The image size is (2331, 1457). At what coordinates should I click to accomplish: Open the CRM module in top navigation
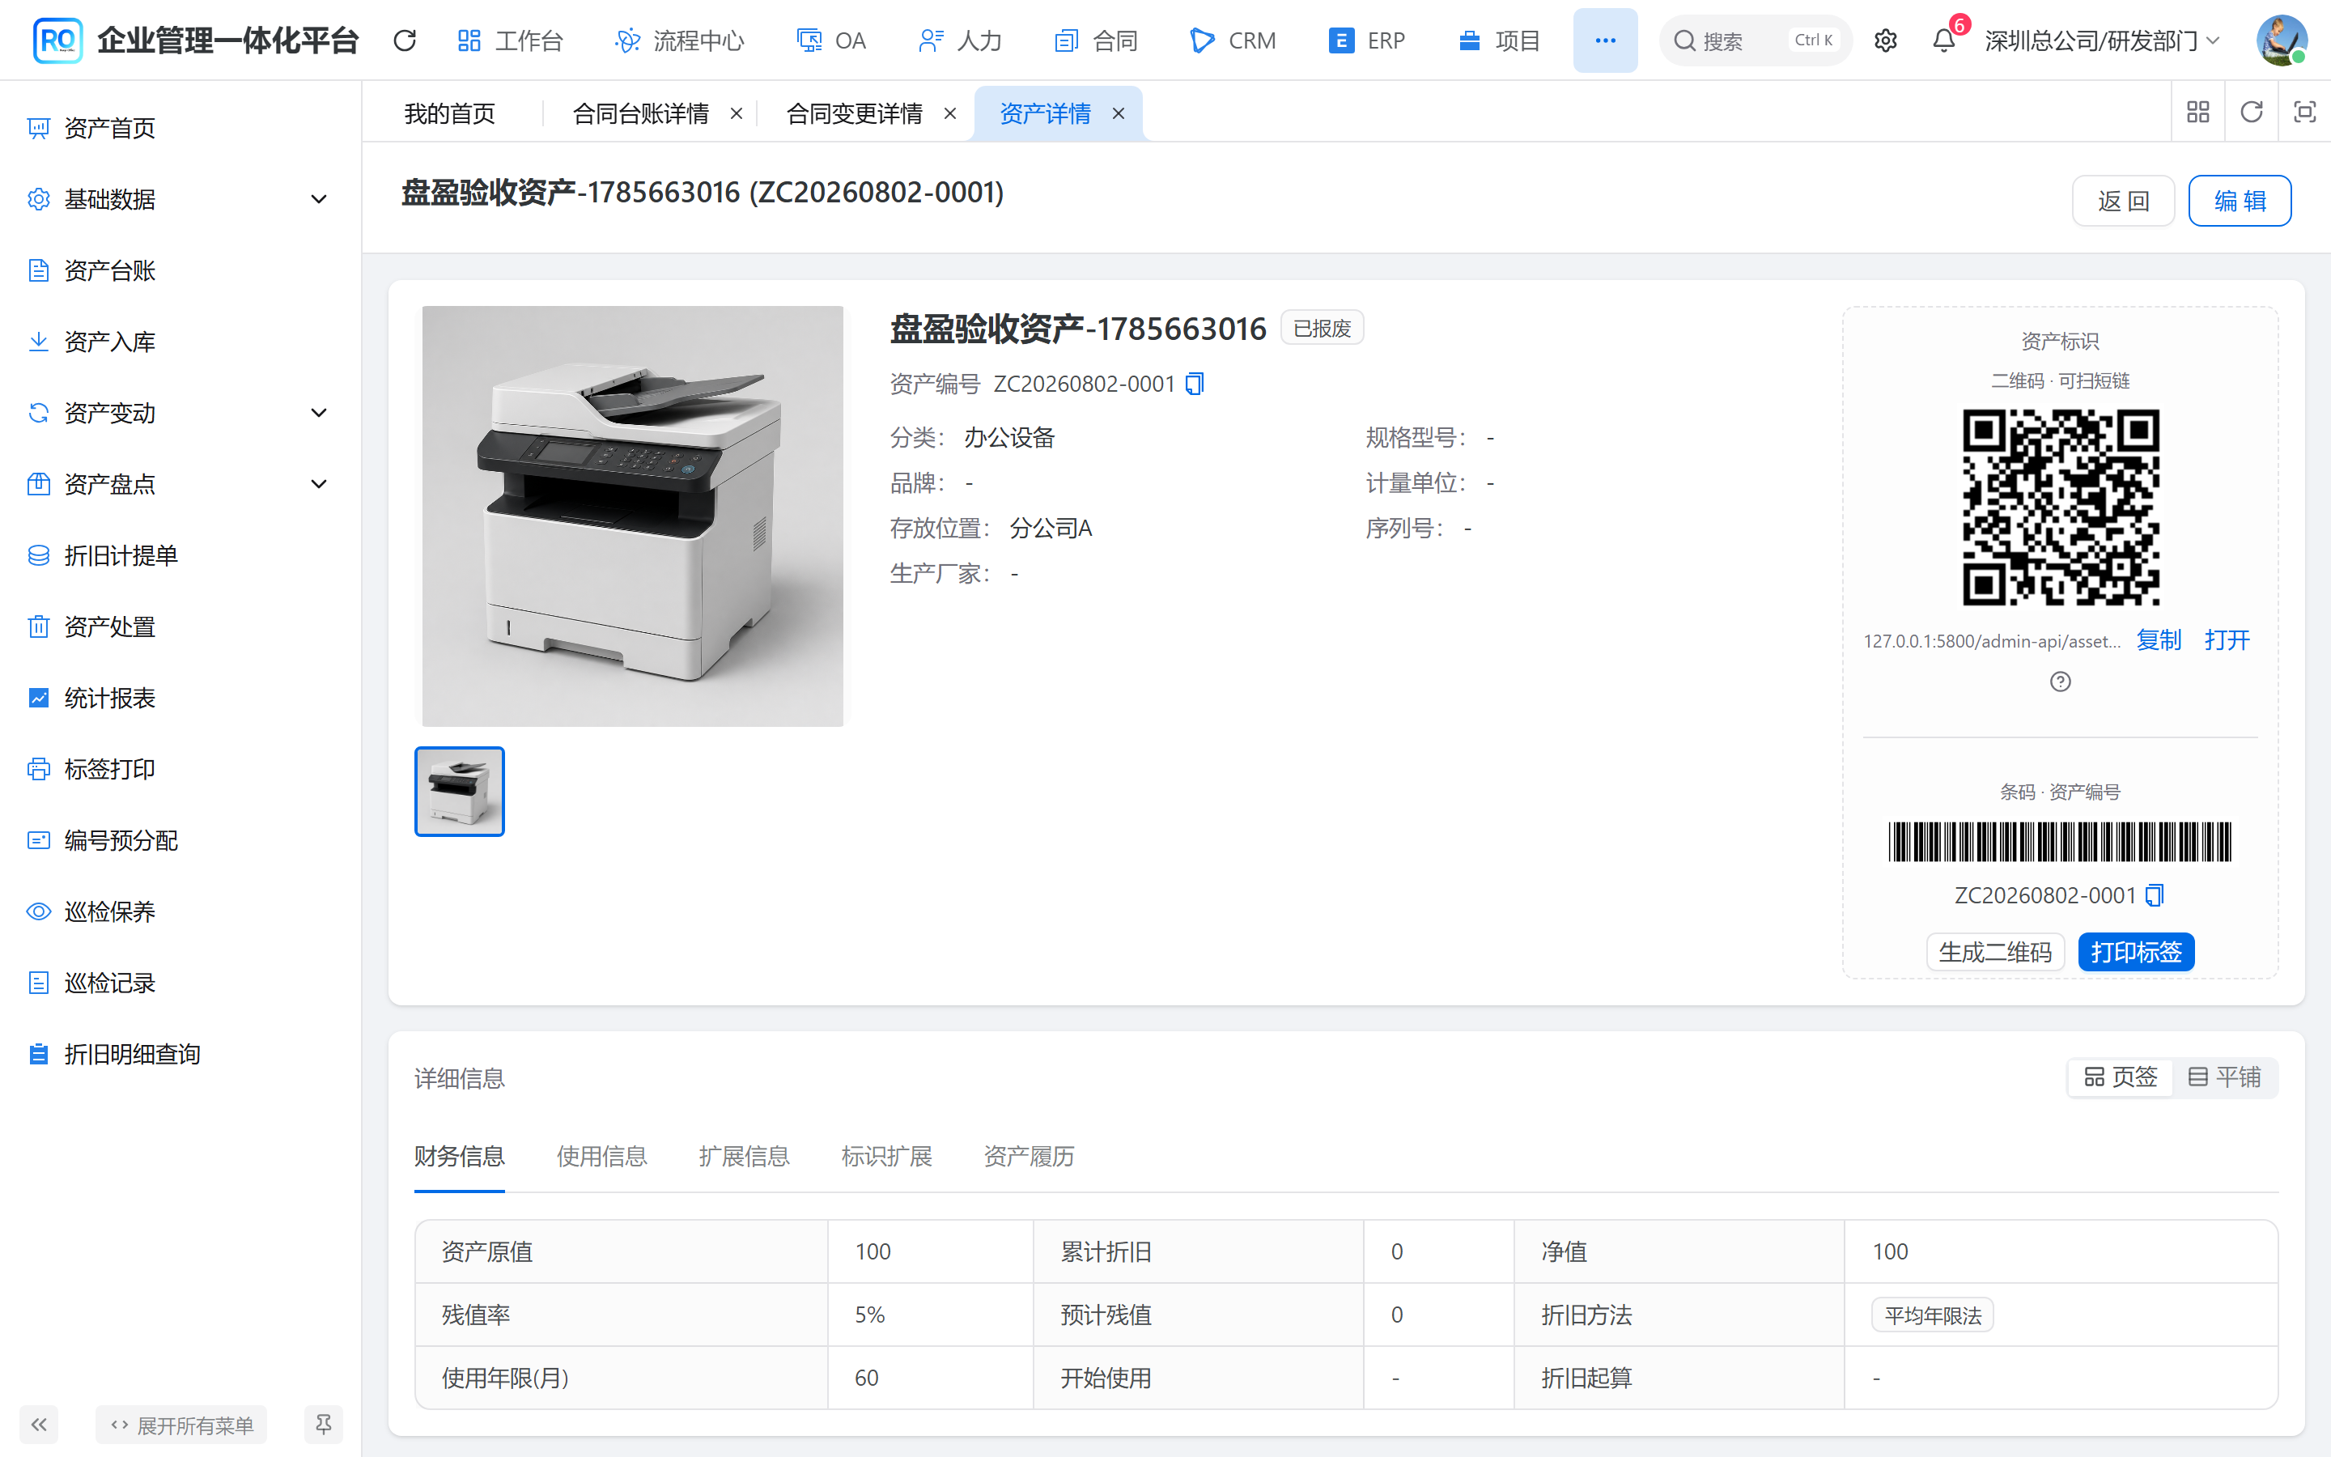point(1232,40)
